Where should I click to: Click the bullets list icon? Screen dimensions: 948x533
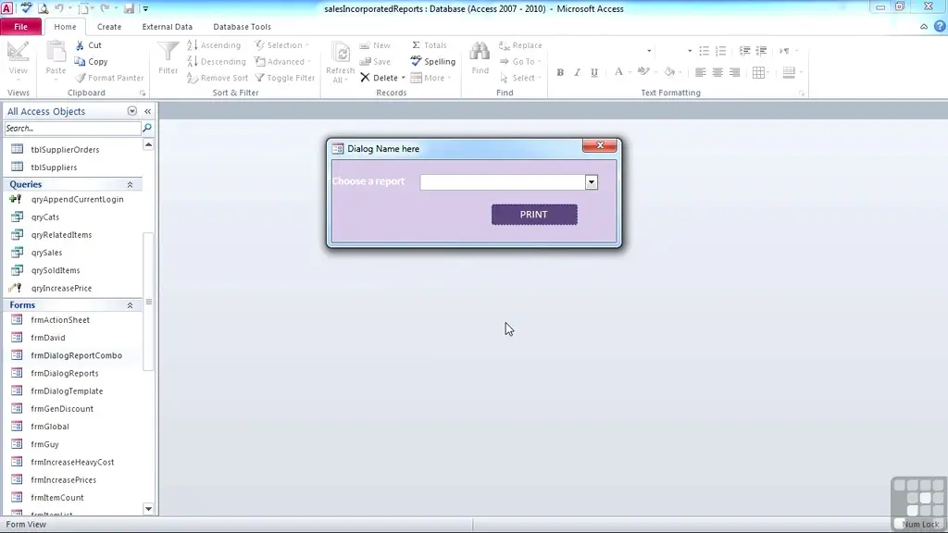pyautogui.click(x=704, y=51)
